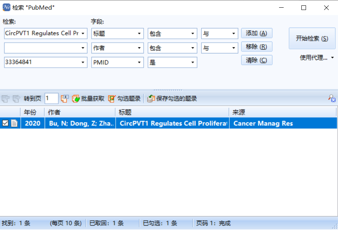
Task: Open dropdown of the 33364841 search box
Action: 83,62
